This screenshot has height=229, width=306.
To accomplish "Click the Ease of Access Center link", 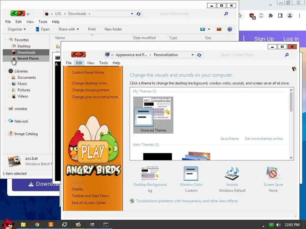I will (89, 202).
